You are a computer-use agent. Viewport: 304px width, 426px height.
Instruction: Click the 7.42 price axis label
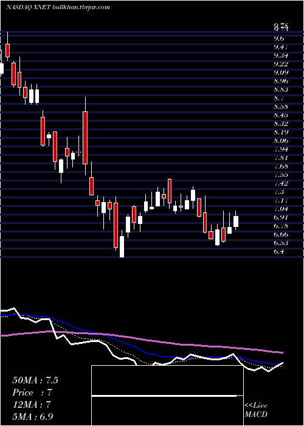tap(281, 183)
